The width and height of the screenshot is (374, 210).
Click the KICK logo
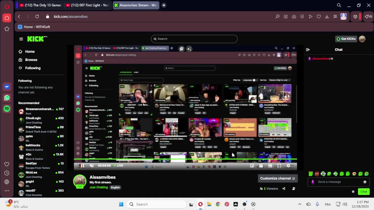37,39
